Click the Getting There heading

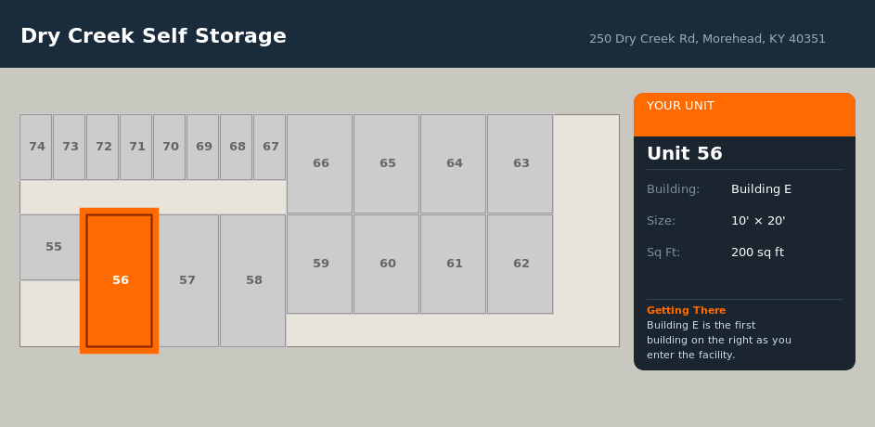(686, 310)
